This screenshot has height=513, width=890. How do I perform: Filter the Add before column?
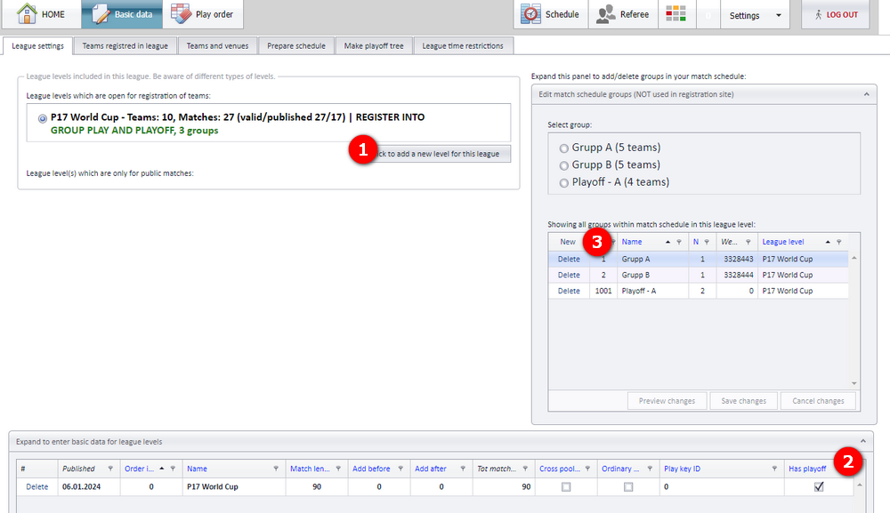click(x=400, y=469)
